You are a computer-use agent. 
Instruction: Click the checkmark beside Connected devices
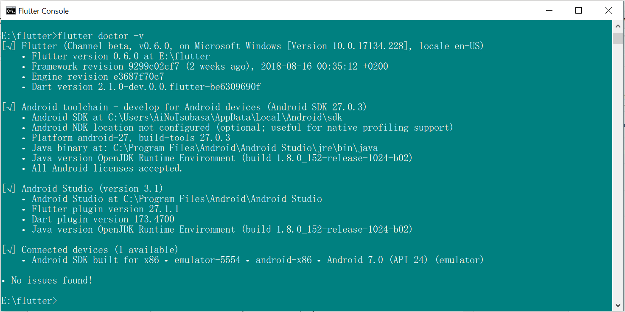click(x=9, y=249)
